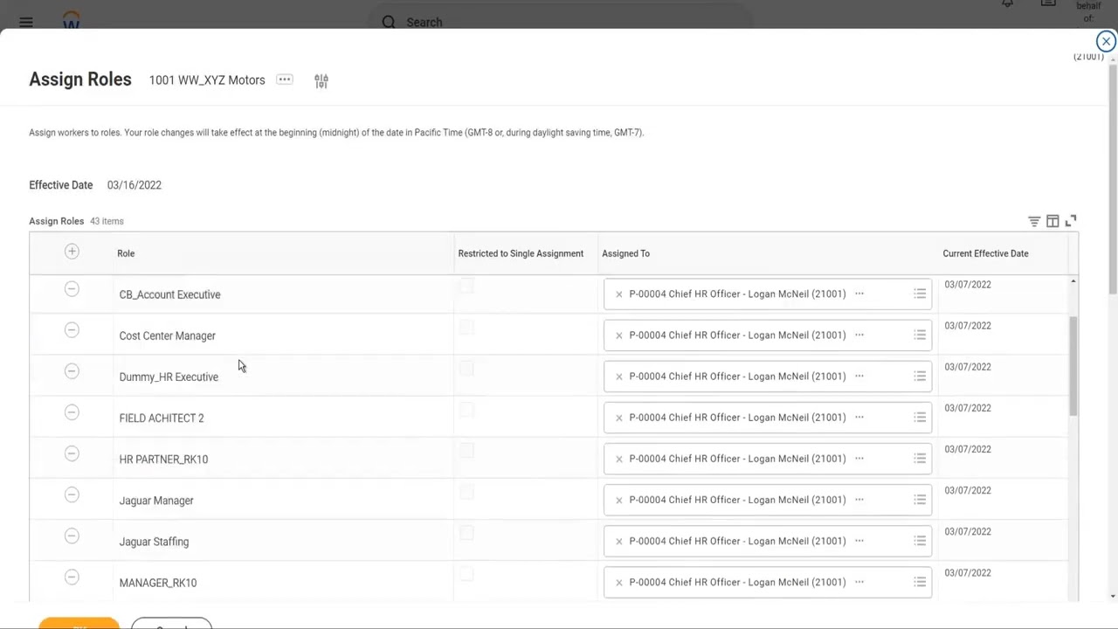Screen dimensions: 1118x629
Task: Close the Assign Roles dialog
Action: (x=1106, y=41)
